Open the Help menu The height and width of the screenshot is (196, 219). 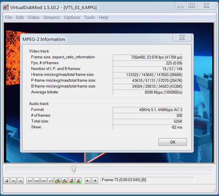pyautogui.click(x=104, y=17)
